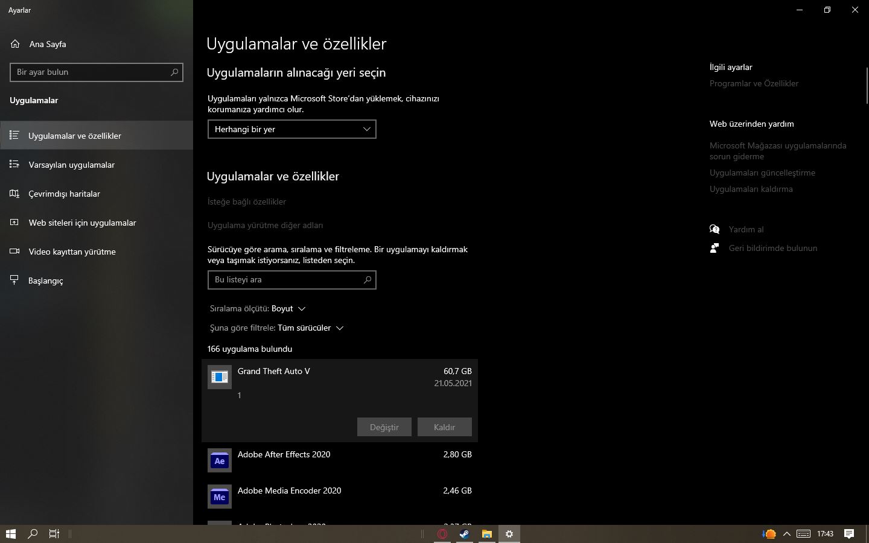Open Web siteleri için uygulamalar
The width and height of the screenshot is (869, 543).
[97, 223]
